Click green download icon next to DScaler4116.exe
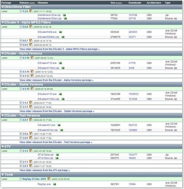Viewport: 184px width, 189px height. [x=61, y=63]
